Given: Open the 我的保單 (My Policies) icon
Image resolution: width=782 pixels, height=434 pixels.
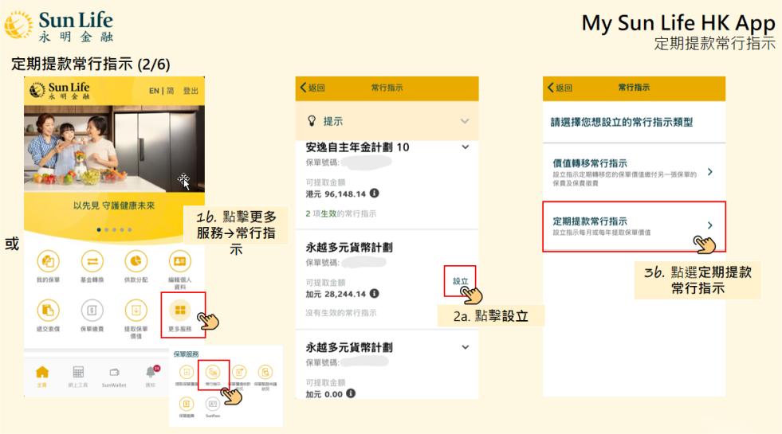Looking at the screenshot, I should pyautogui.click(x=49, y=262).
